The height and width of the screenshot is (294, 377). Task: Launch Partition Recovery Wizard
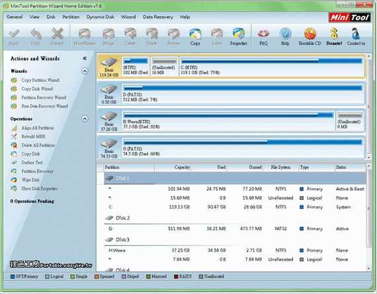(44, 97)
